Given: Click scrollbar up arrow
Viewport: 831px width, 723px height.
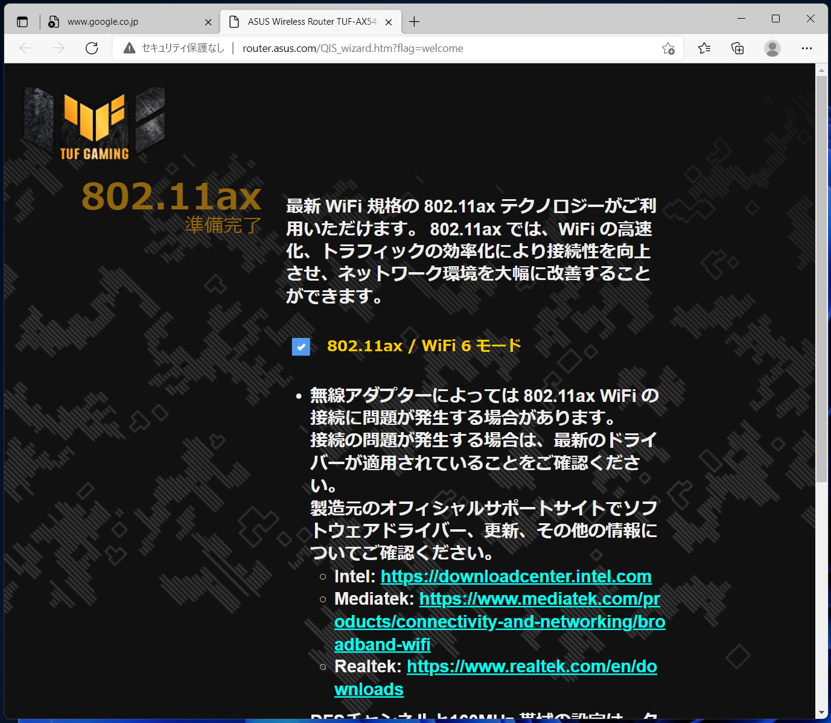Looking at the screenshot, I should tap(821, 70).
